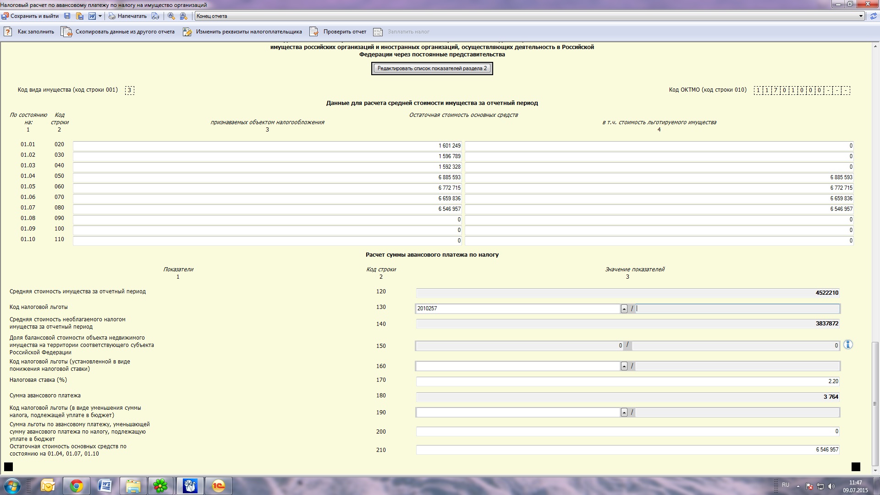The height and width of the screenshot is (495, 880).
Task: Click 'Редактировать список показателей раздела 2' button
Action: click(x=432, y=68)
